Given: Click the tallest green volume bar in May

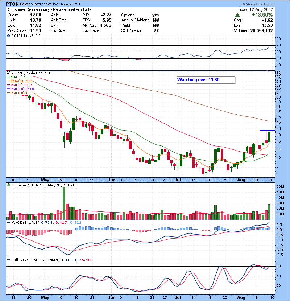Looking at the screenshot, I should coord(64,203).
